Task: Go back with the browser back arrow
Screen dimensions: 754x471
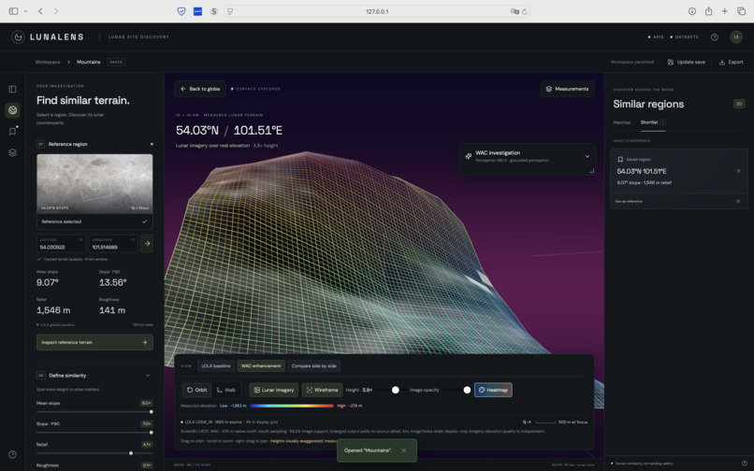Action: point(40,11)
